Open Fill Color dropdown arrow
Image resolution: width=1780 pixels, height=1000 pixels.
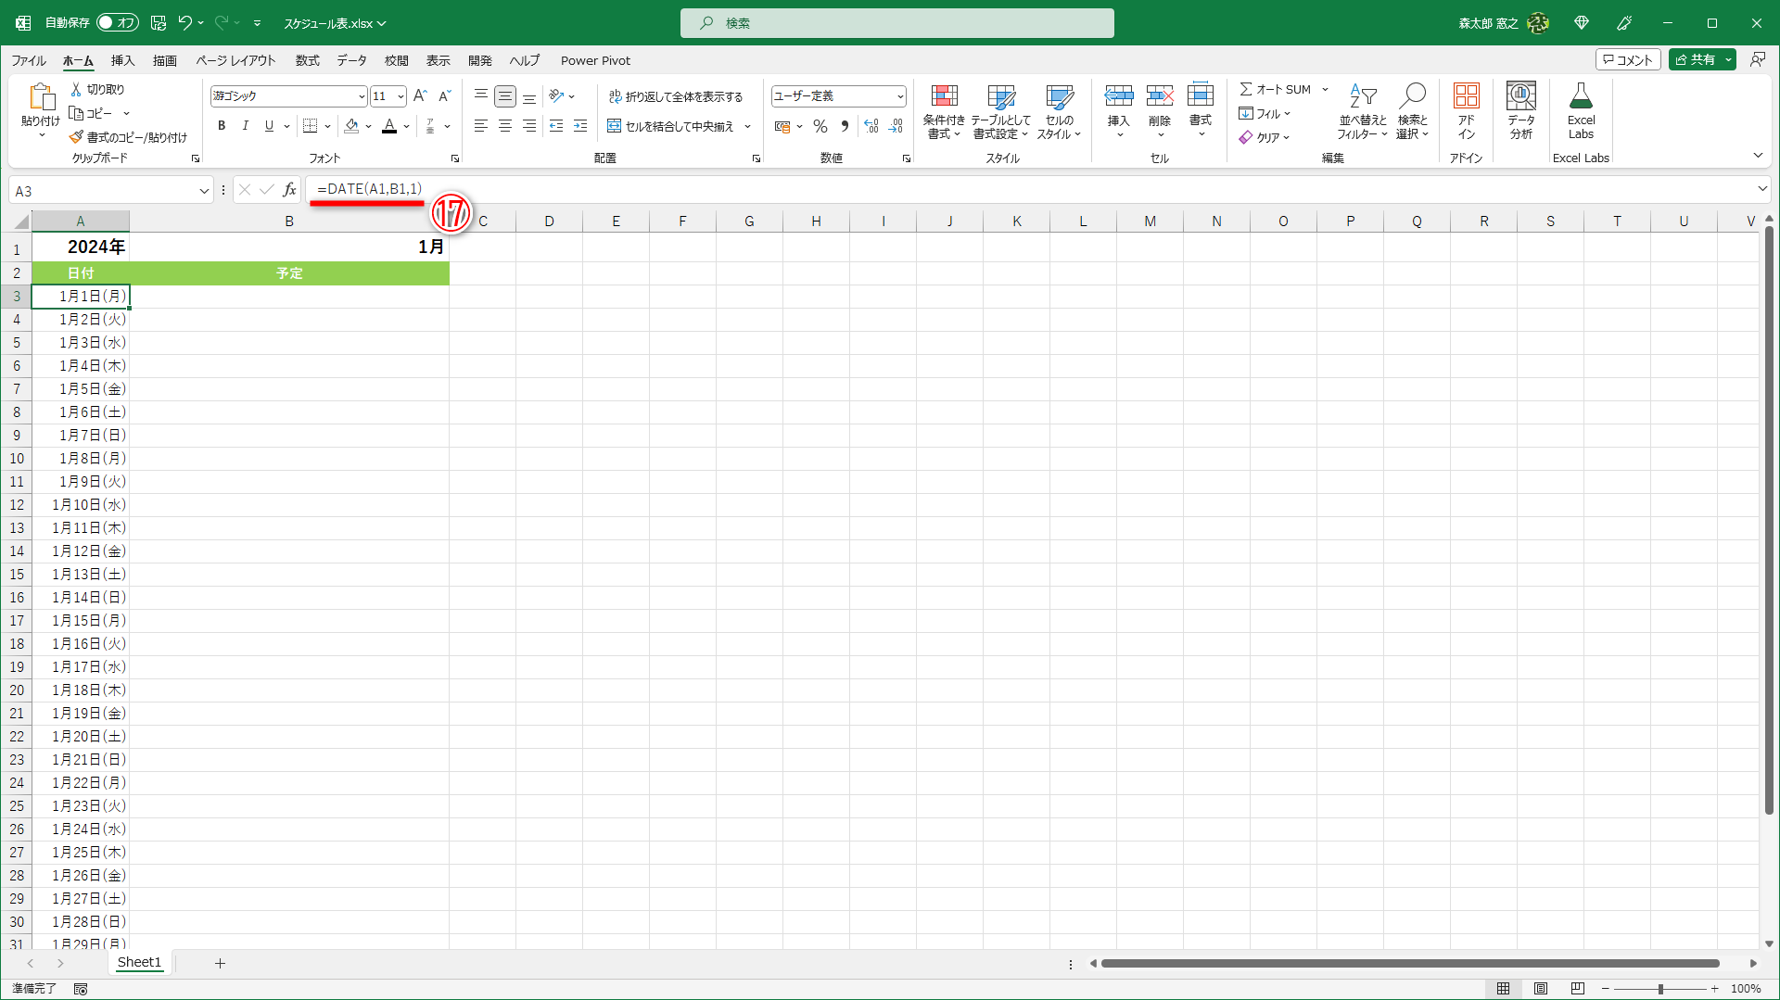click(x=369, y=126)
